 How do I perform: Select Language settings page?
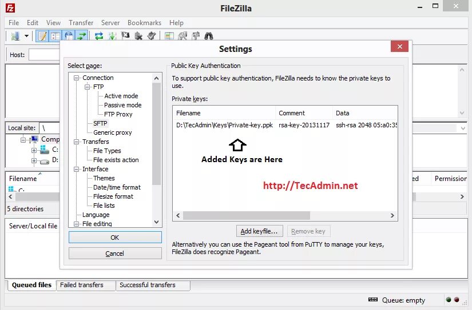pos(96,215)
